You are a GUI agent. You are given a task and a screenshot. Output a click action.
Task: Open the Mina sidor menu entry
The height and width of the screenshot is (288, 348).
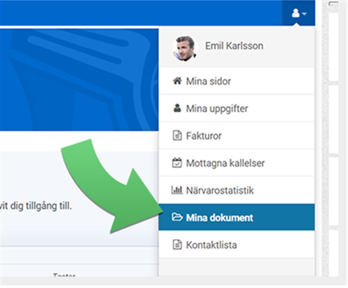(208, 81)
